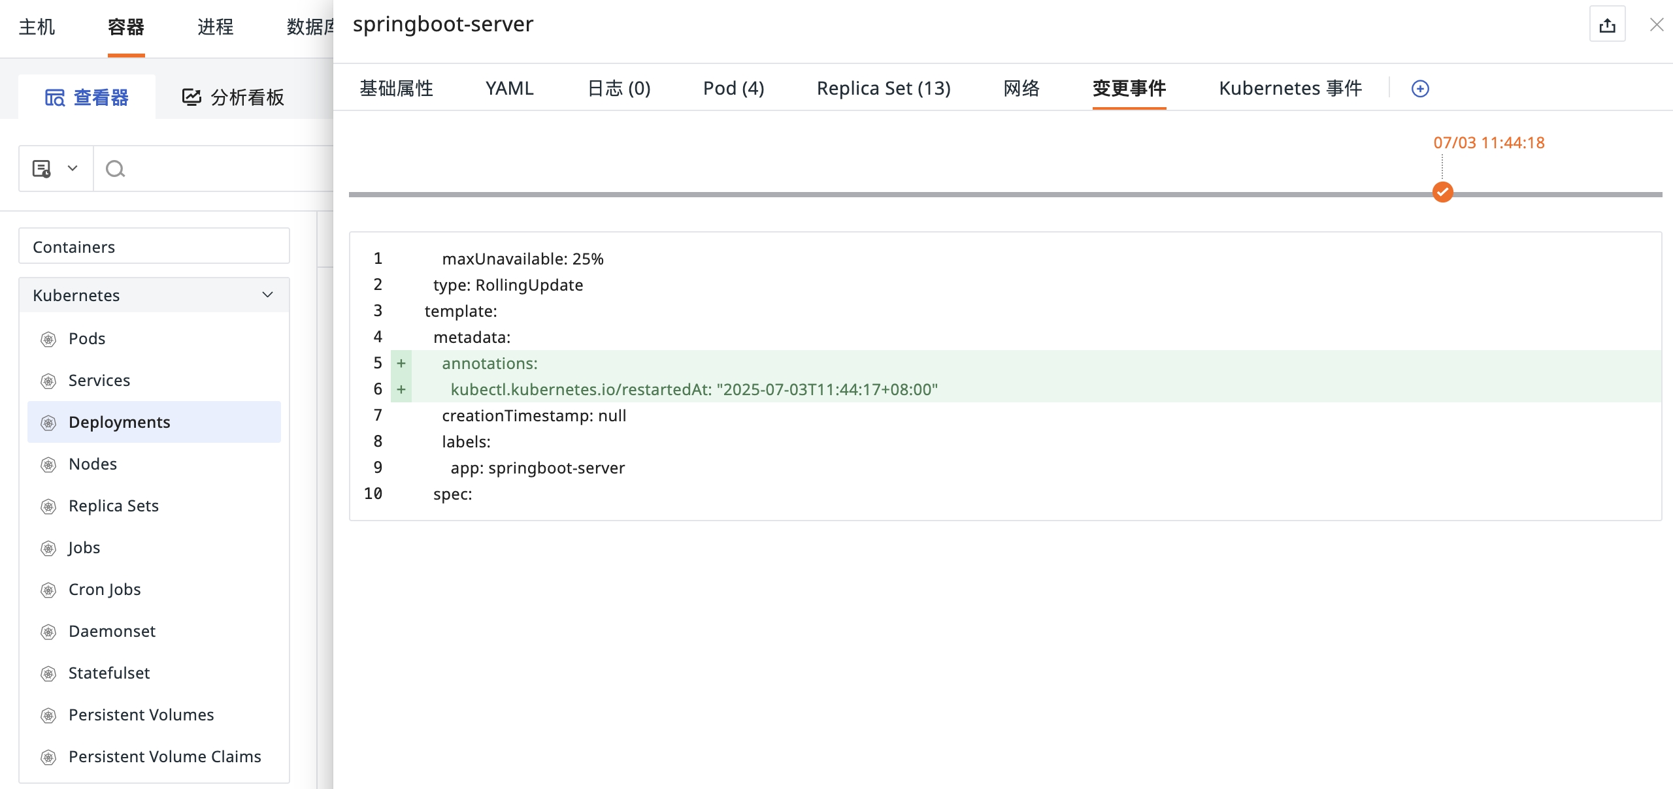Click the search magnifier icon

[115, 169]
